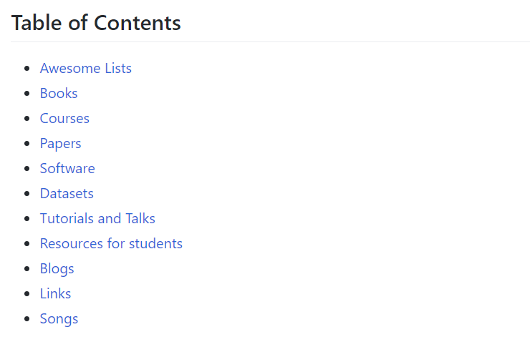530x337 pixels.
Task: Open the Tutorials and Talks link
Action: [x=97, y=219]
